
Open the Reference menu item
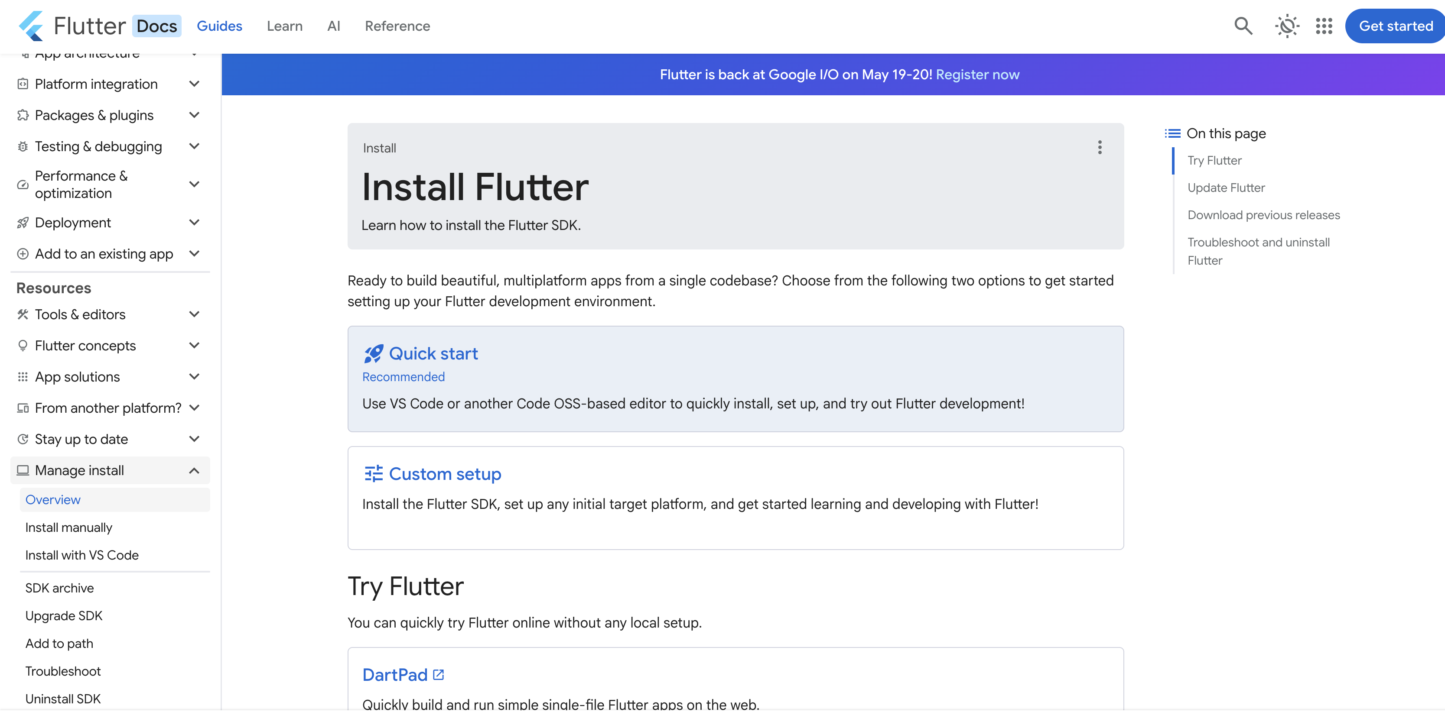coord(397,26)
